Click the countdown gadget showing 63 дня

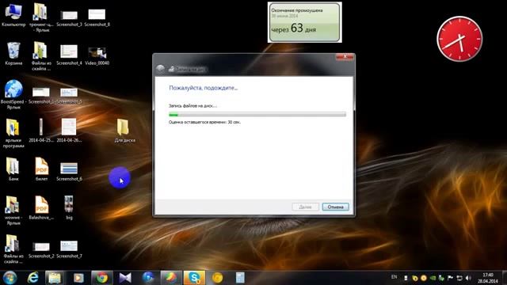(x=304, y=22)
